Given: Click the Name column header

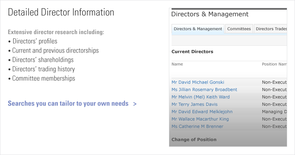Looking at the screenshot, I should click(177, 64).
